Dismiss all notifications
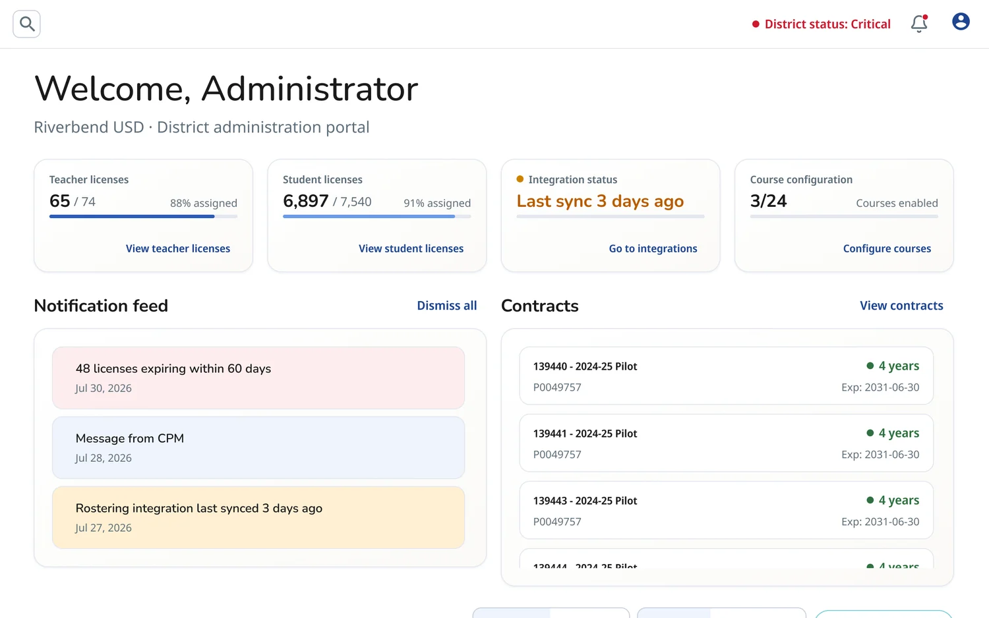This screenshot has width=989, height=618. click(446, 306)
